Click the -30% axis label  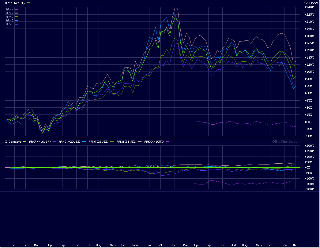(308, 136)
